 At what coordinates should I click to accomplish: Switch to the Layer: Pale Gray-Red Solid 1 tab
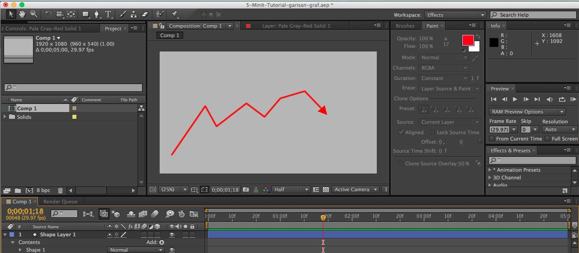296,26
